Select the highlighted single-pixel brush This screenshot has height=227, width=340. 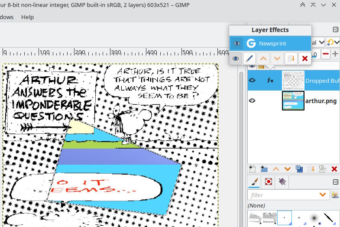point(285,218)
